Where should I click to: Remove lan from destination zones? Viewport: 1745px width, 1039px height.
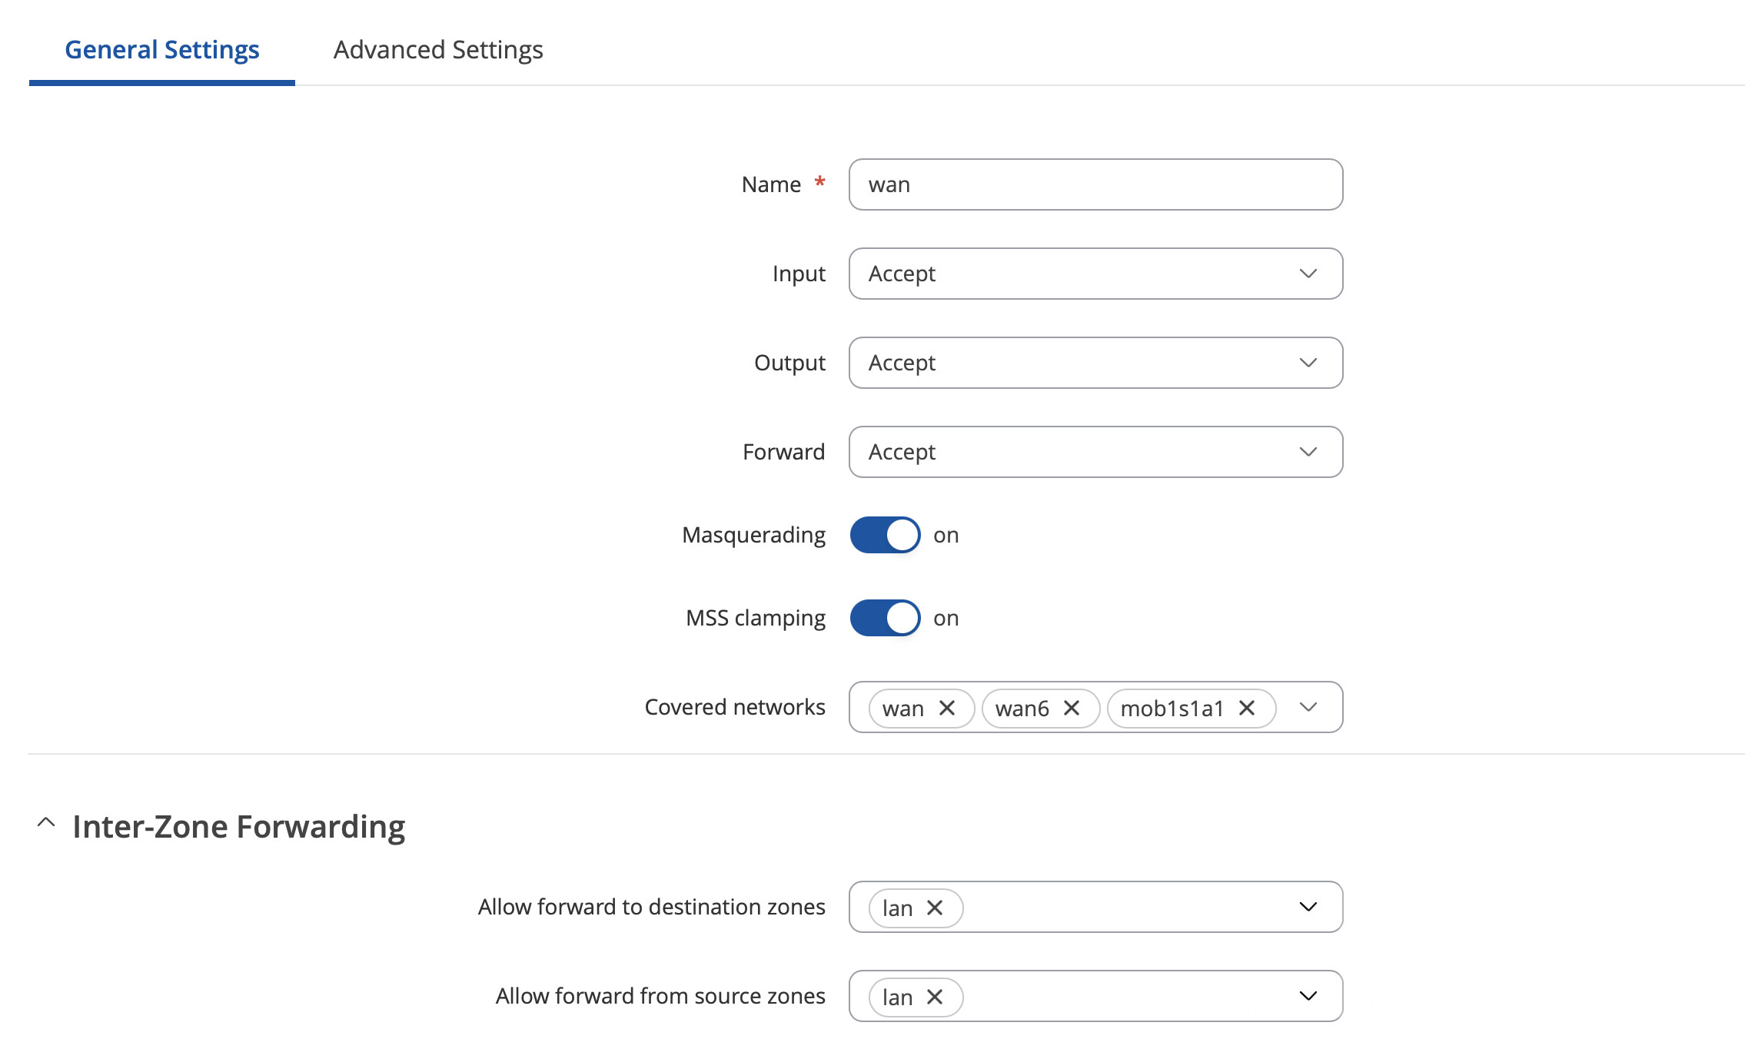pos(935,908)
